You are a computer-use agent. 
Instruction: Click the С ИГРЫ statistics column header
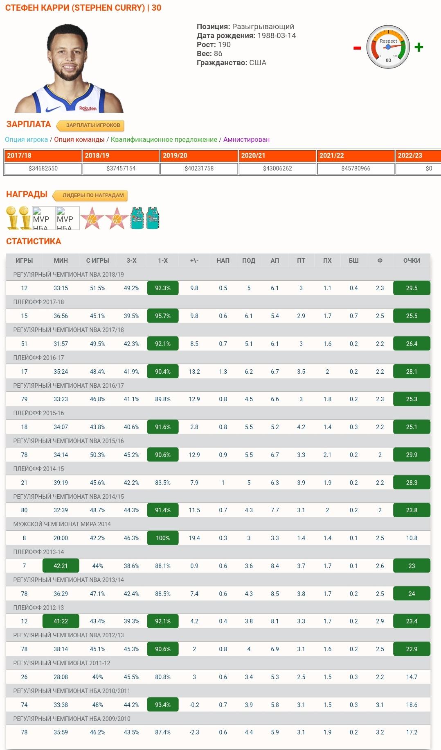97,261
